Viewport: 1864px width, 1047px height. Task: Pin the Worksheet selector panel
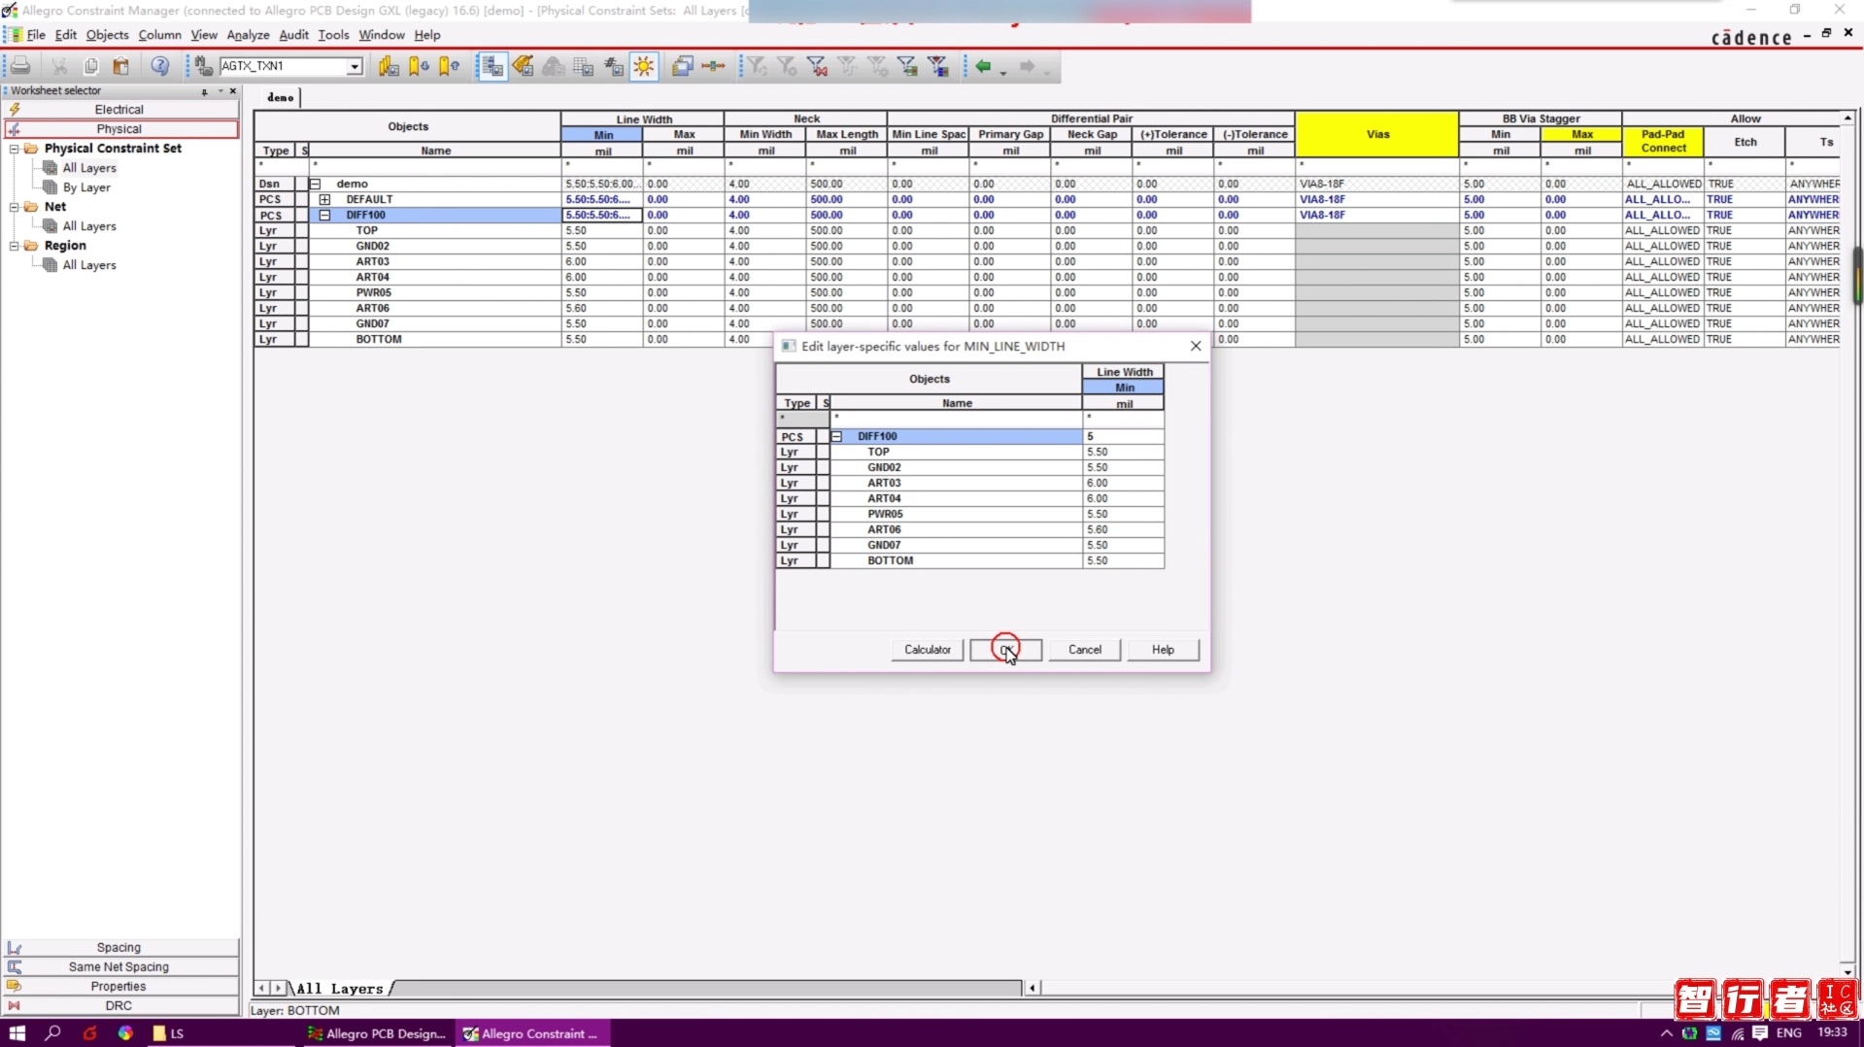204,91
